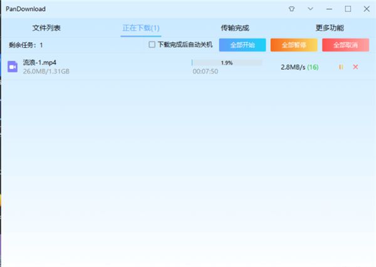This screenshot has height=267, width=376.
Task: Pause the 流浪-1.mp4 download
Action: pos(341,67)
